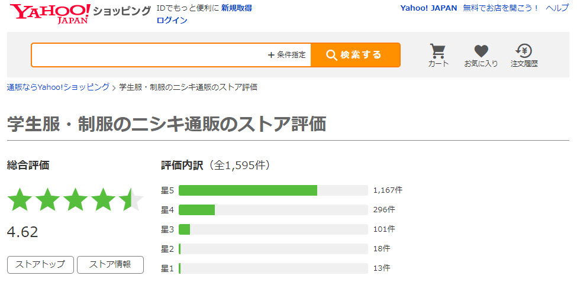
Task: Click the 通販ならYahoo!ショッピング breadcrumb link
Action: [x=58, y=87]
